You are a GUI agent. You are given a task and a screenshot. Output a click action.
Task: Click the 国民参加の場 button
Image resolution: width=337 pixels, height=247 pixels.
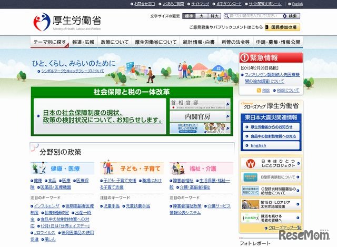pyautogui.click(x=282, y=27)
